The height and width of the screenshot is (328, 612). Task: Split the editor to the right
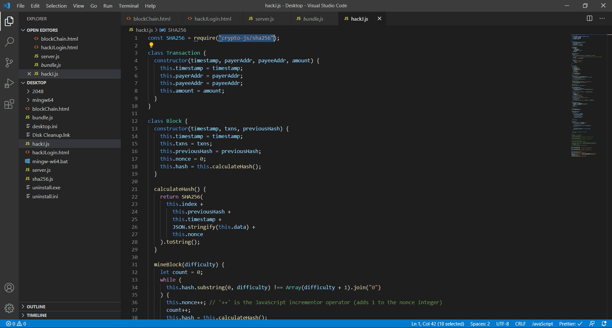click(589, 19)
